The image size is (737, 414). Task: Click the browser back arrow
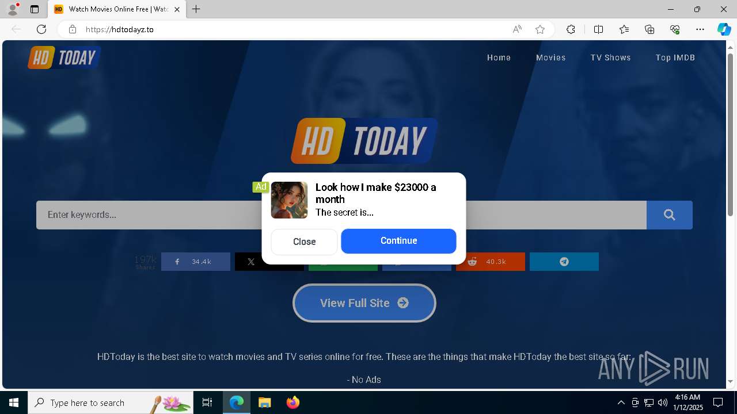point(16,29)
